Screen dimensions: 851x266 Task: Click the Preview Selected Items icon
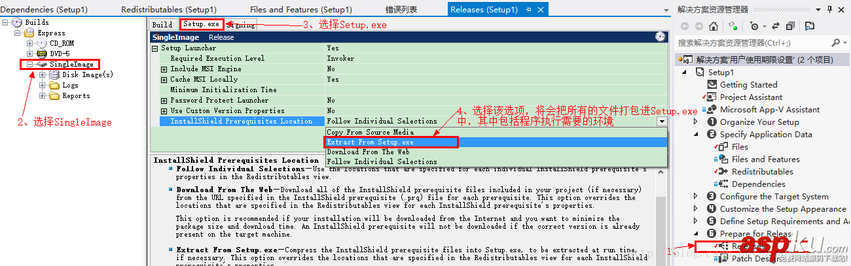[810, 26]
